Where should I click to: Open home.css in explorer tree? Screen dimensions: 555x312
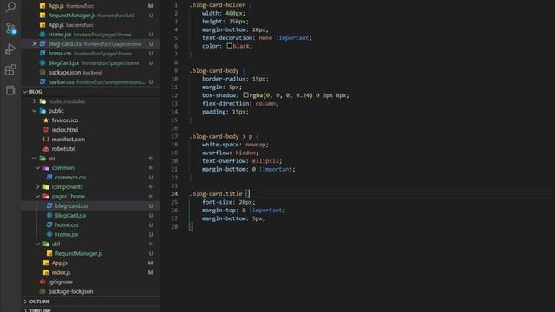[x=90, y=225]
